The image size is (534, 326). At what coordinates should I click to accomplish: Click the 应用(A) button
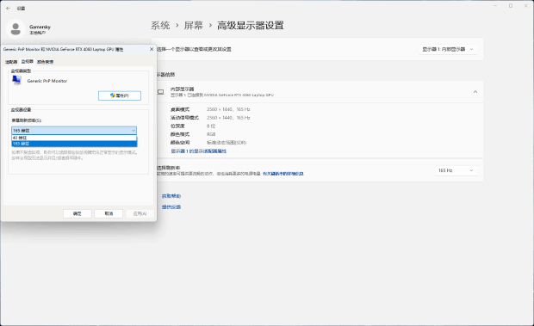[140, 213]
